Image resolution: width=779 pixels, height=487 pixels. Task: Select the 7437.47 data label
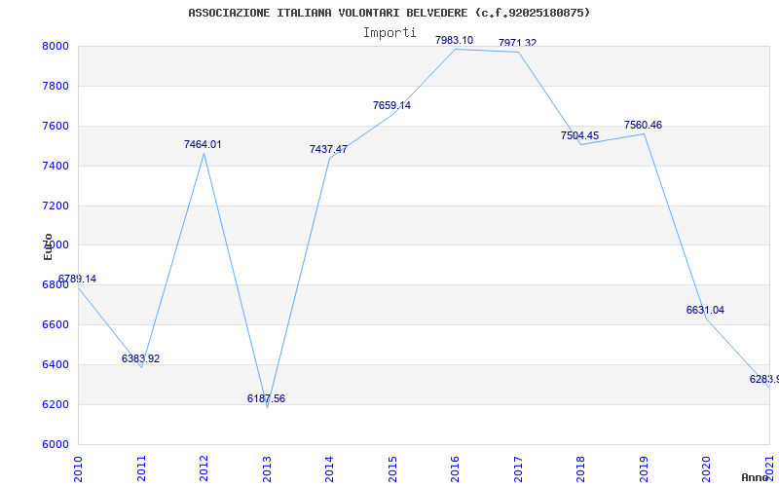[328, 149]
